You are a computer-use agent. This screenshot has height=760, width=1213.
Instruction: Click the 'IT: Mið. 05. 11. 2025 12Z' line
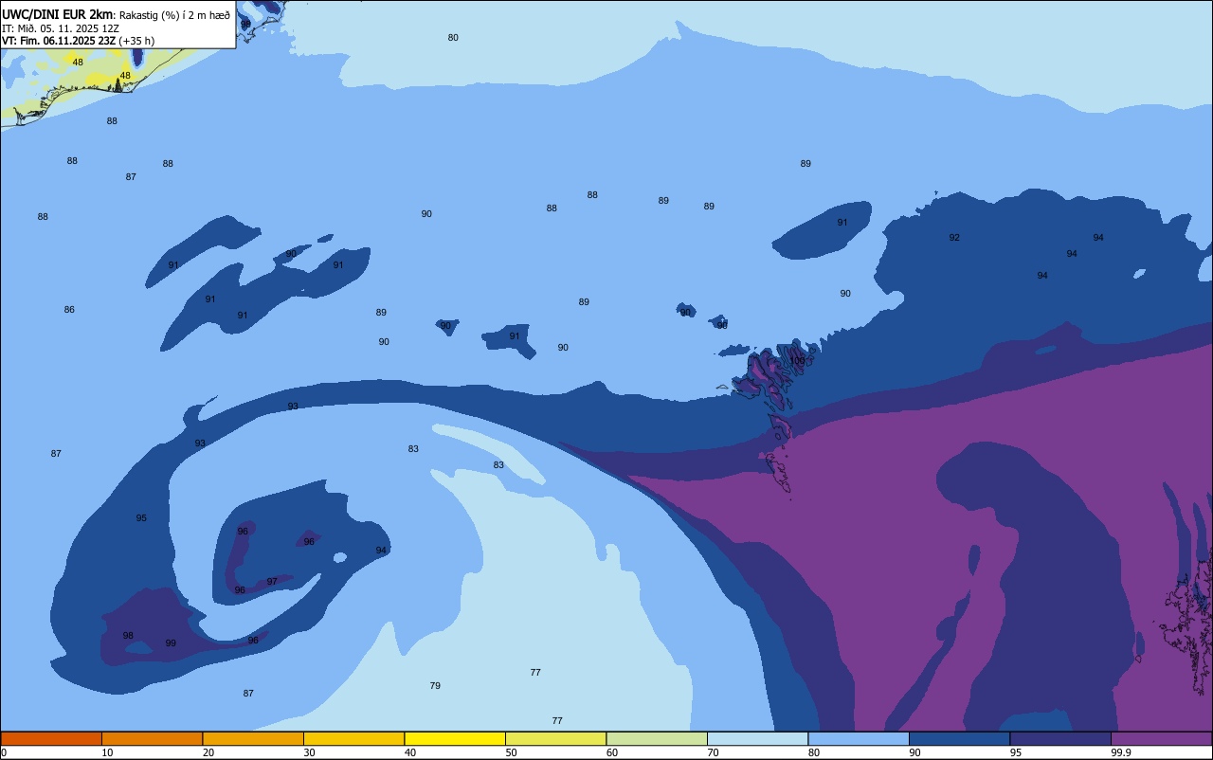click(60, 28)
